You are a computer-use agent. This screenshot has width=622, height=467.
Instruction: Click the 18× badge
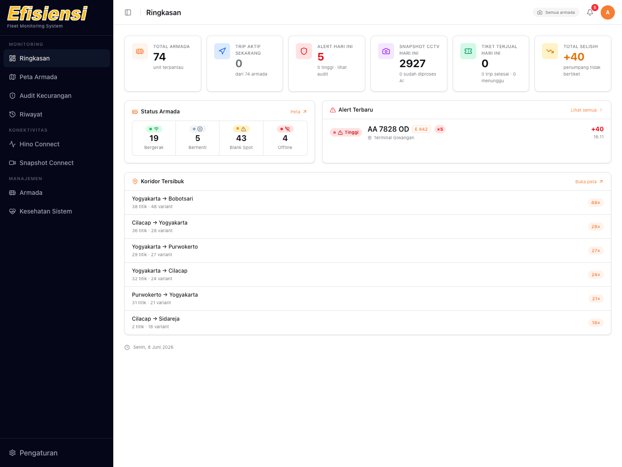coord(596,323)
